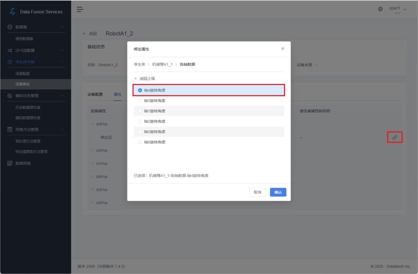
Task: Click the back arrow next to 返回
Action: click(x=84, y=33)
